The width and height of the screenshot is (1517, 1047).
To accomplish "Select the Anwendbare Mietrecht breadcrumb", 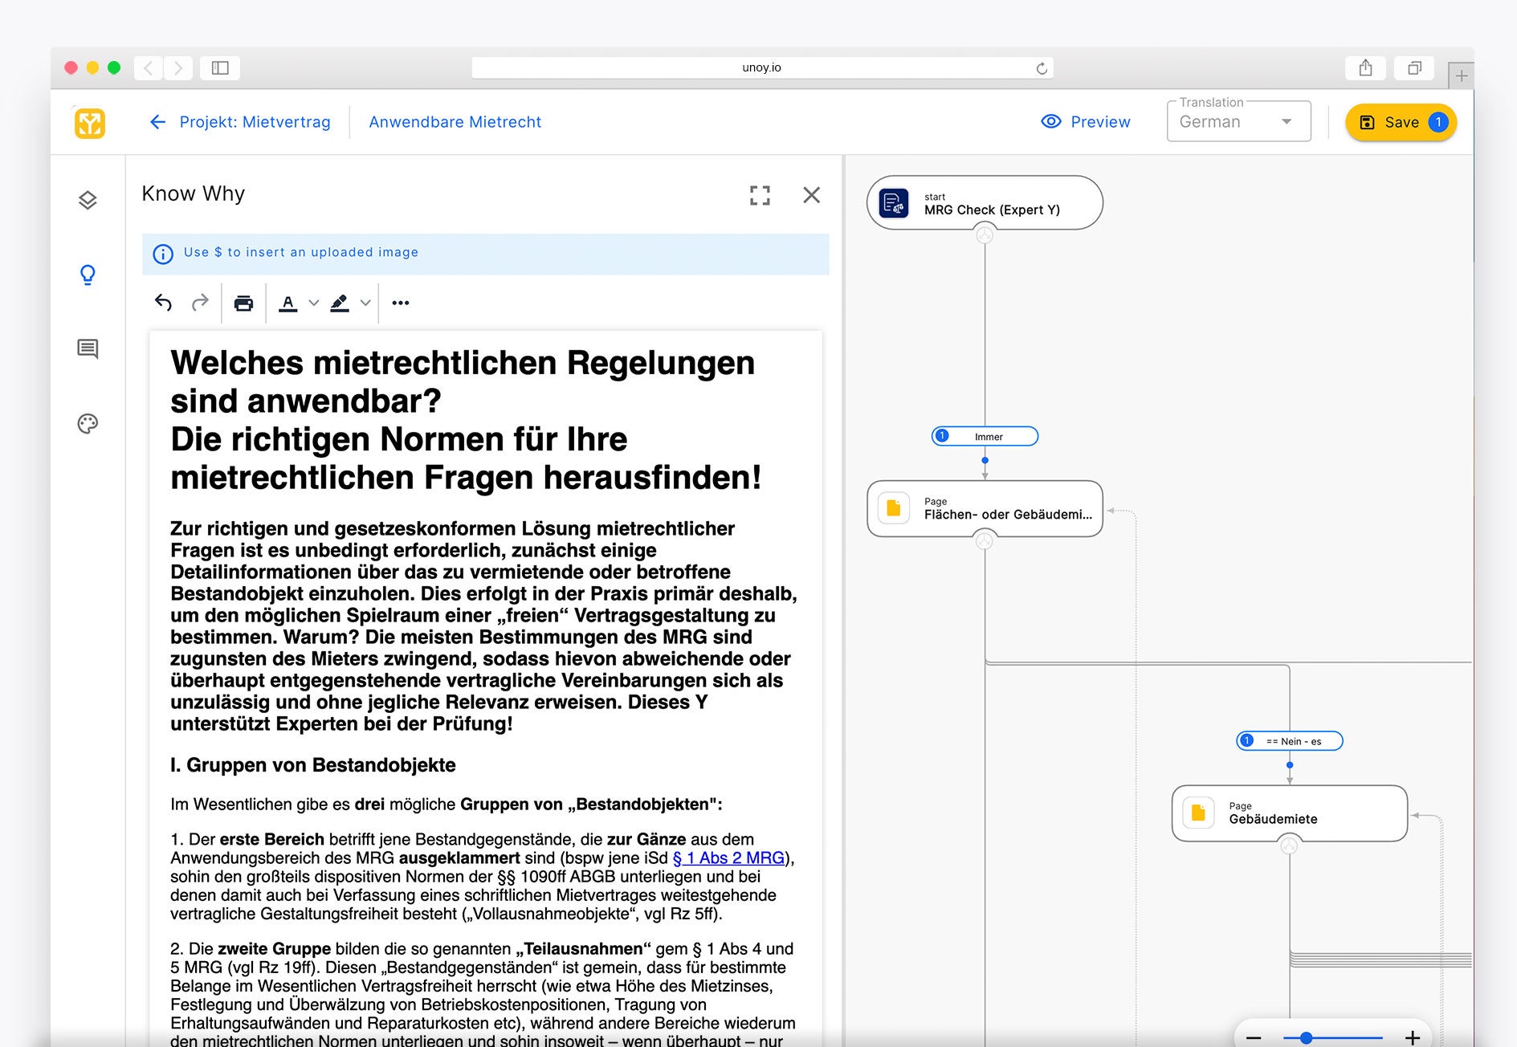I will [x=455, y=122].
